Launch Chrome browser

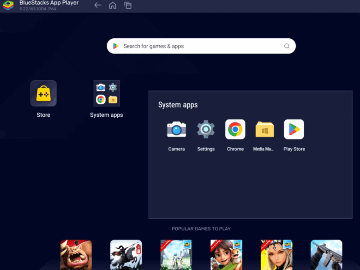pos(235,130)
